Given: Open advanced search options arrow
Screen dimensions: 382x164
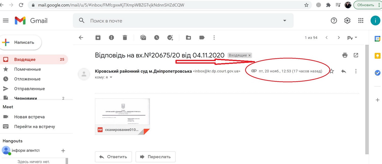Looking at the screenshot, I should point(284,21).
